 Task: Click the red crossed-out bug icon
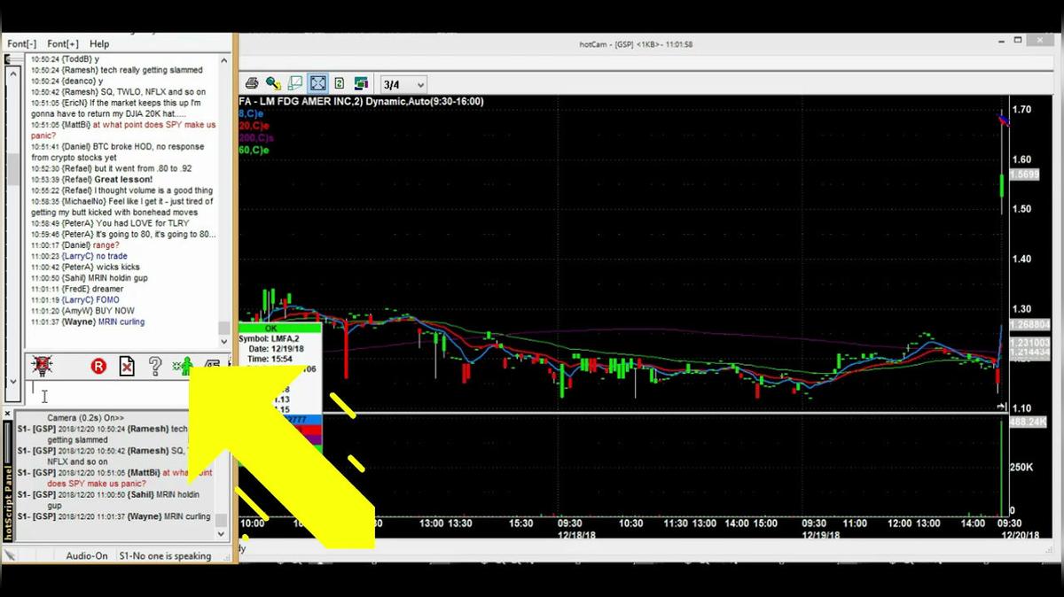click(x=42, y=365)
